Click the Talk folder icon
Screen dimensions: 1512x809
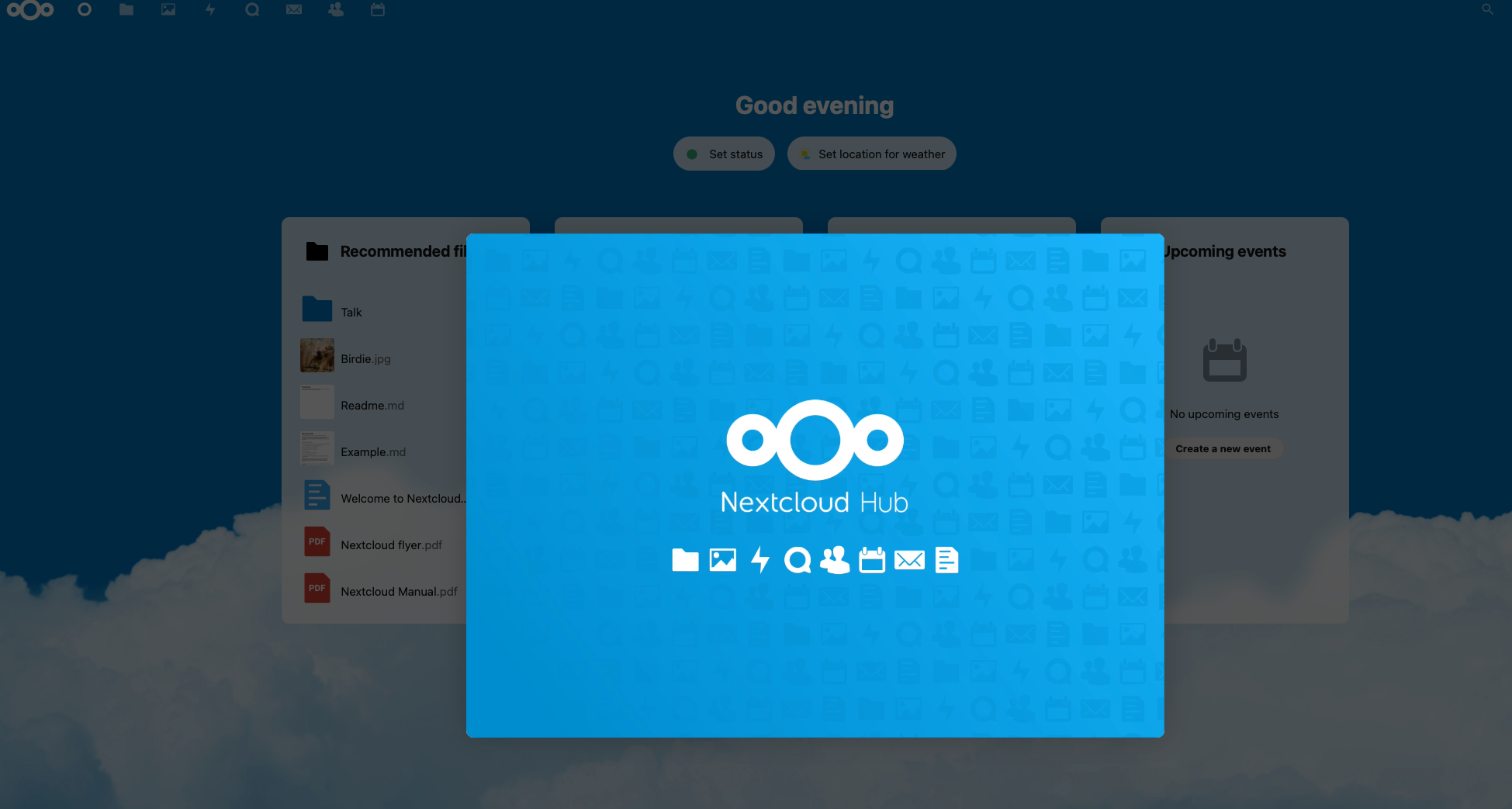click(317, 309)
